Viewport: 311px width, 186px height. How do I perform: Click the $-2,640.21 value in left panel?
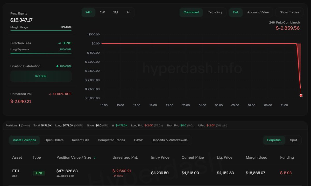[x=21, y=102]
